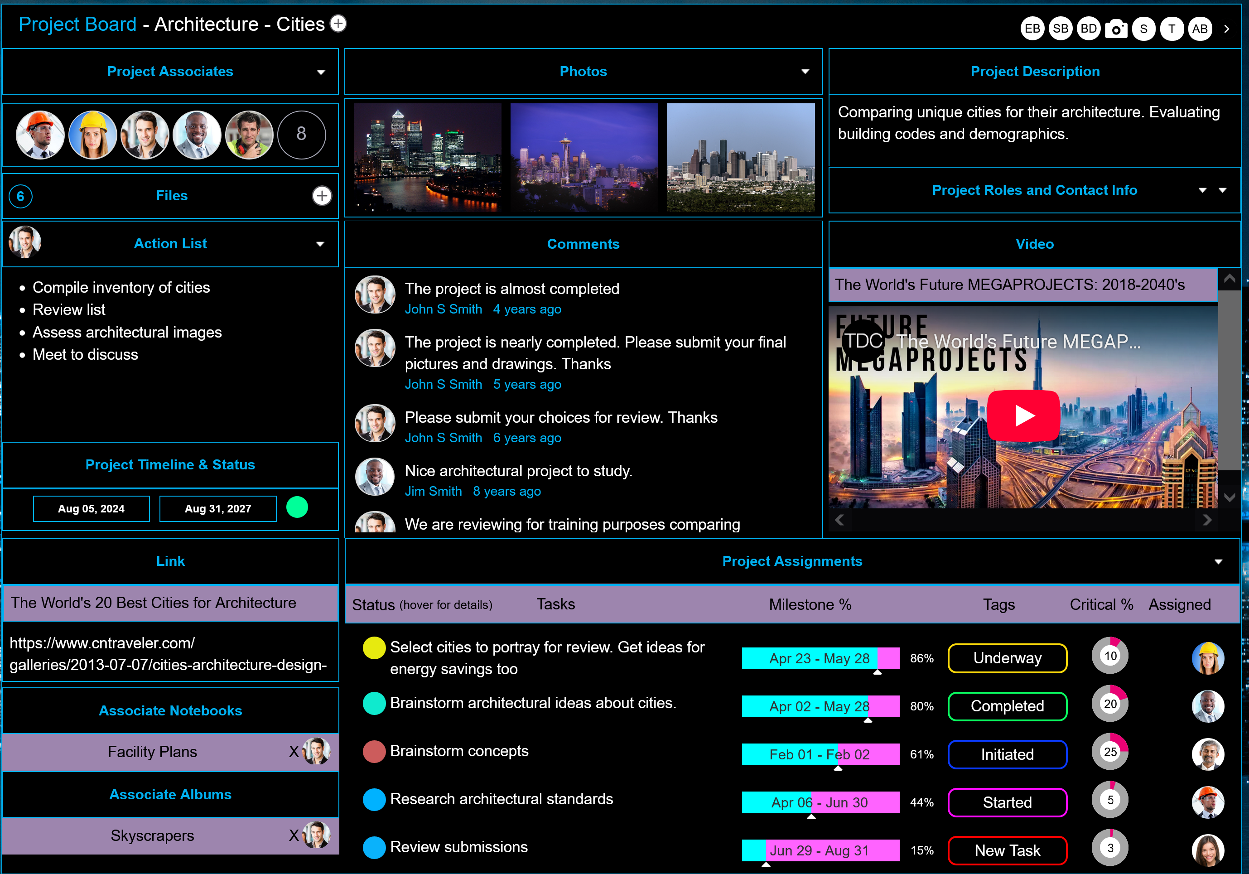Expand the Project Assignments dropdown
The image size is (1249, 874).
[1218, 562]
